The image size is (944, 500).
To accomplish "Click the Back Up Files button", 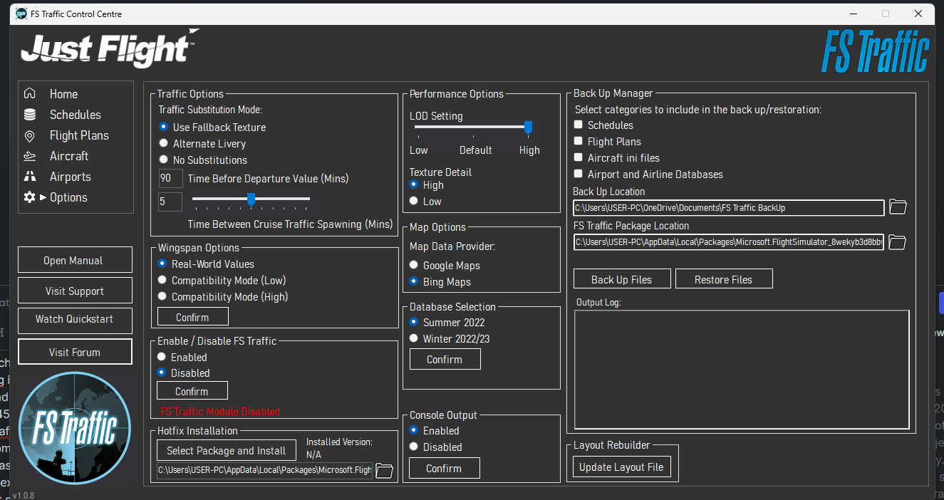I will pyautogui.click(x=622, y=279).
